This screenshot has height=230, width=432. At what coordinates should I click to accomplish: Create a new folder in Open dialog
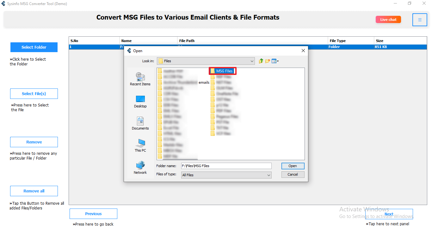(268, 61)
